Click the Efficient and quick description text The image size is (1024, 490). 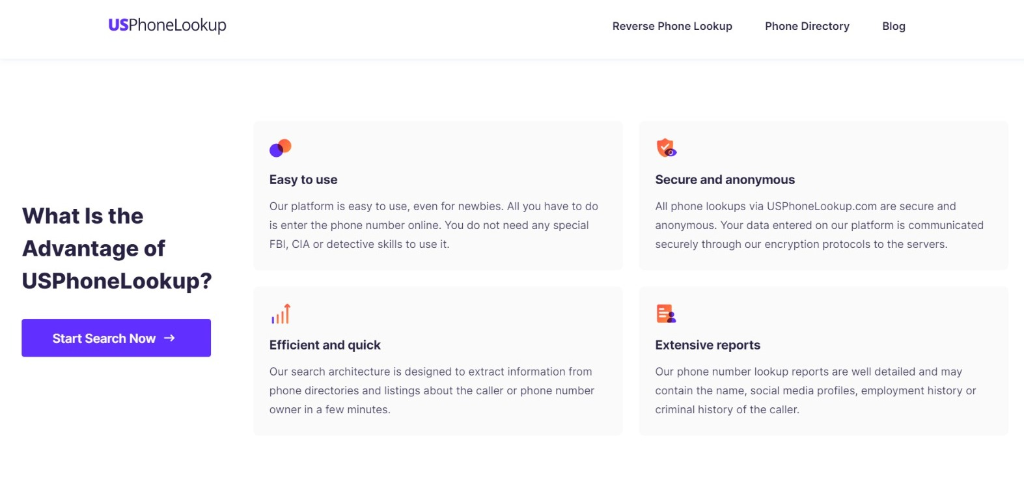(x=432, y=390)
